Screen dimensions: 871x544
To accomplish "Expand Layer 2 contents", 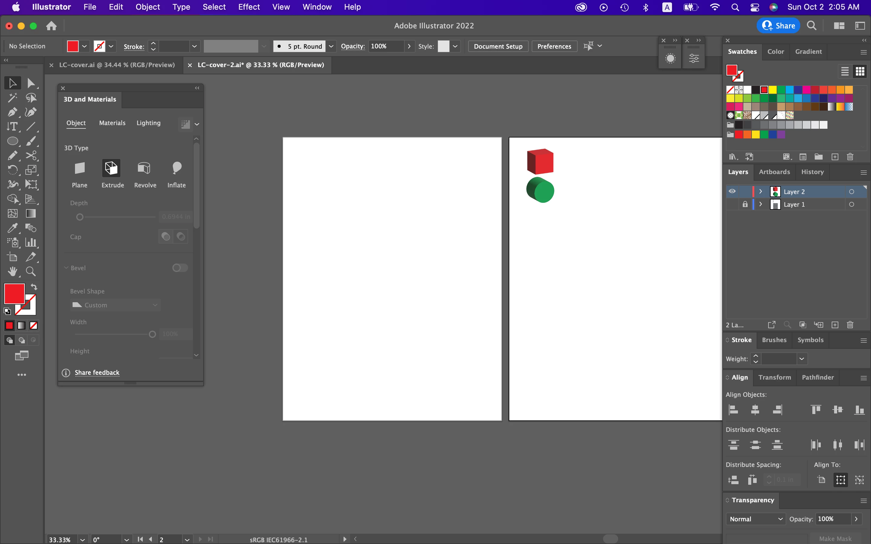I will [761, 191].
